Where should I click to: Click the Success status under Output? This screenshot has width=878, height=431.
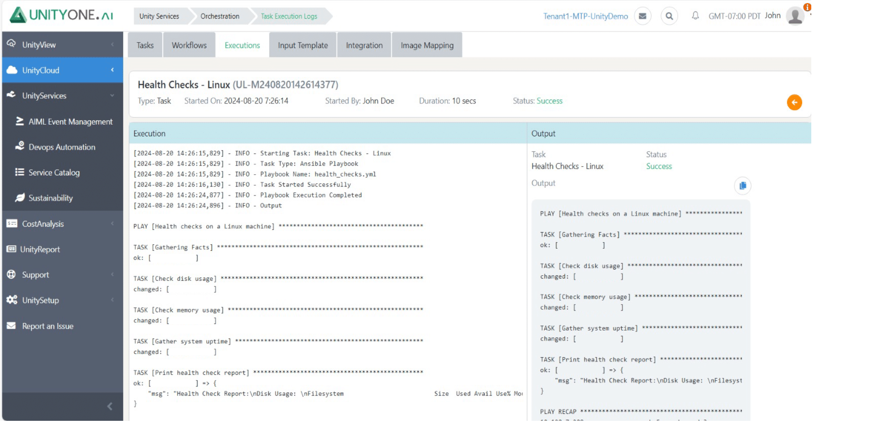tap(659, 166)
